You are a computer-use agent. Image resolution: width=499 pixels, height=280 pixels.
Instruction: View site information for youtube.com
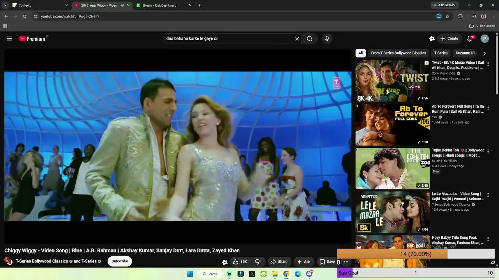36,16
